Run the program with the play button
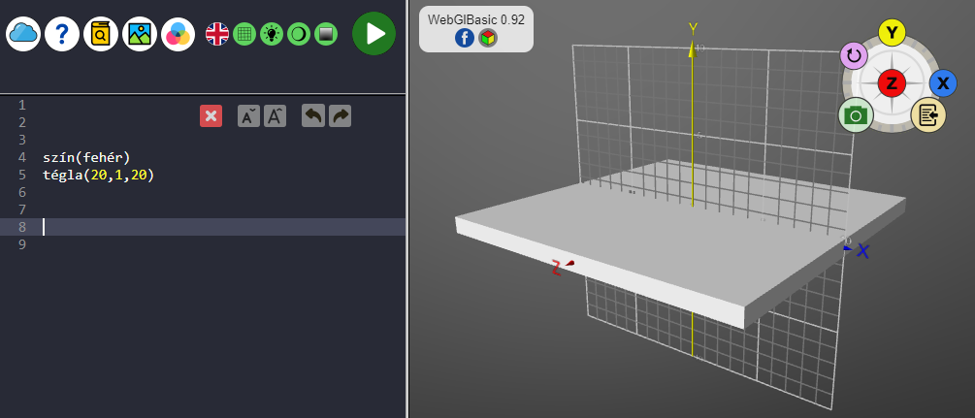 (x=374, y=34)
